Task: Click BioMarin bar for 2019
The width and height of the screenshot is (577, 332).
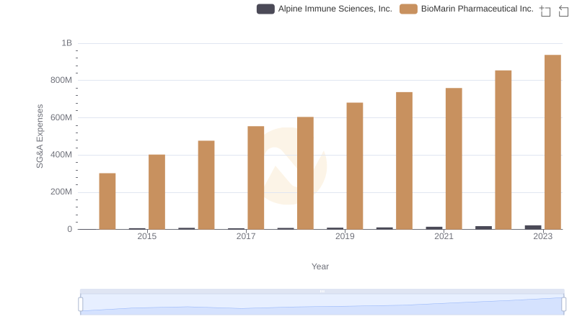Action: click(x=355, y=166)
